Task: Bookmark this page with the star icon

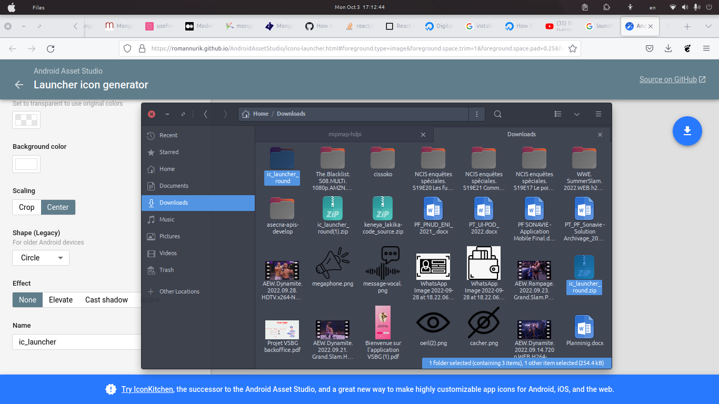Action: (573, 48)
